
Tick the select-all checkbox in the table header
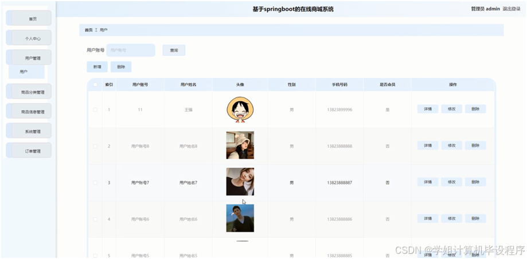pyautogui.click(x=95, y=85)
